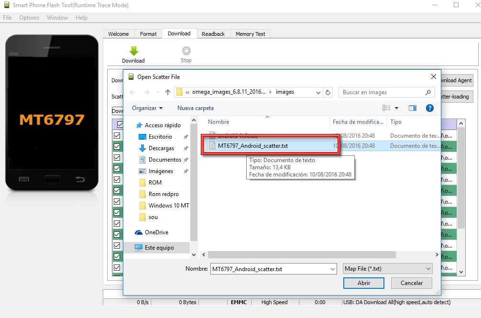
Task: Open Windows 10 MT folder in sidebar
Action: point(169,206)
